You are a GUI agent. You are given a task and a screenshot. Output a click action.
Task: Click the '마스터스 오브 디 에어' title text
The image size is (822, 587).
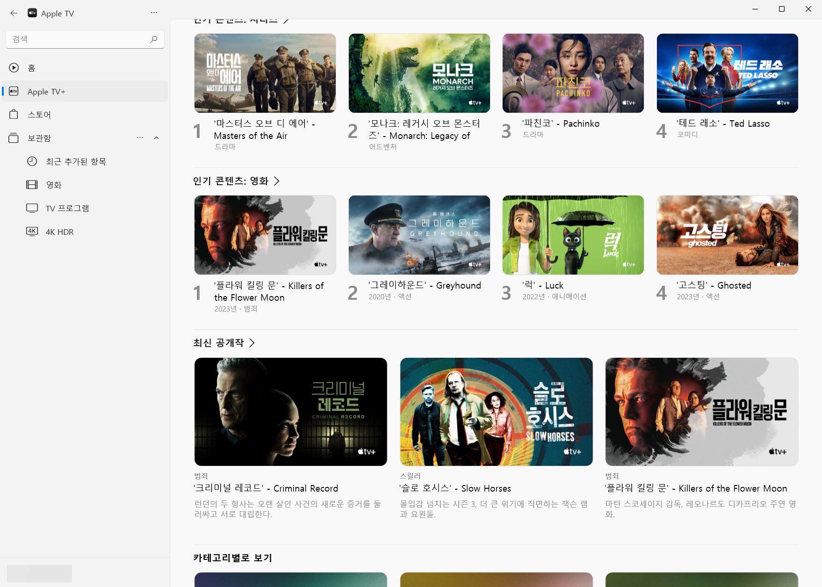coord(265,130)
